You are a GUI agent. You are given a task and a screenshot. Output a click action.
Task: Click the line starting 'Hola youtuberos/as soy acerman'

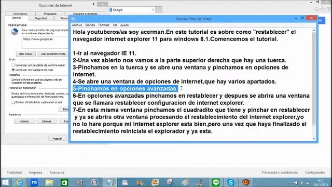coord(184,32)
